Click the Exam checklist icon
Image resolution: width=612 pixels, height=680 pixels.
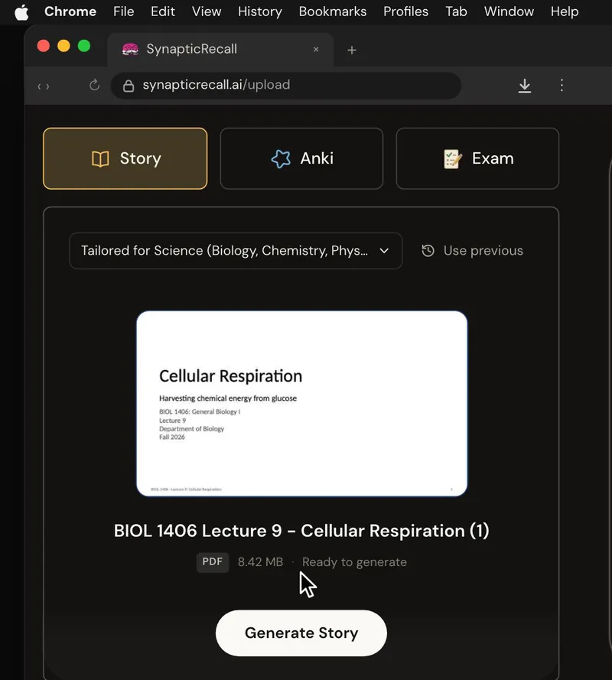click(x=452, y=159)
